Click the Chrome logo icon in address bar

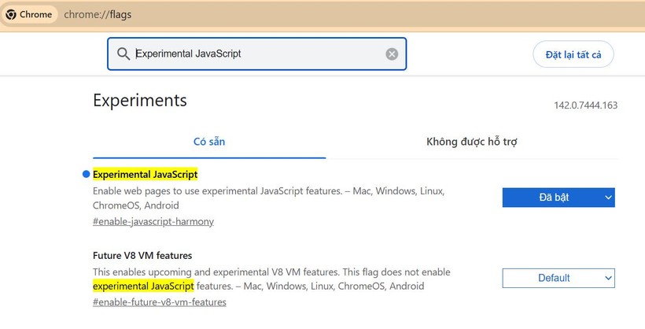pos(11,14)
